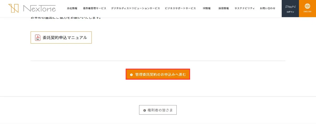Click the arrow icon on the orange 管理委託契約 button

[x=131, y=75]
